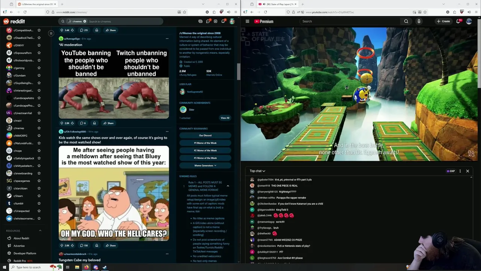Reload the Reddit browser page
Screen dimensions: 481x271
(x=25, y=12)
